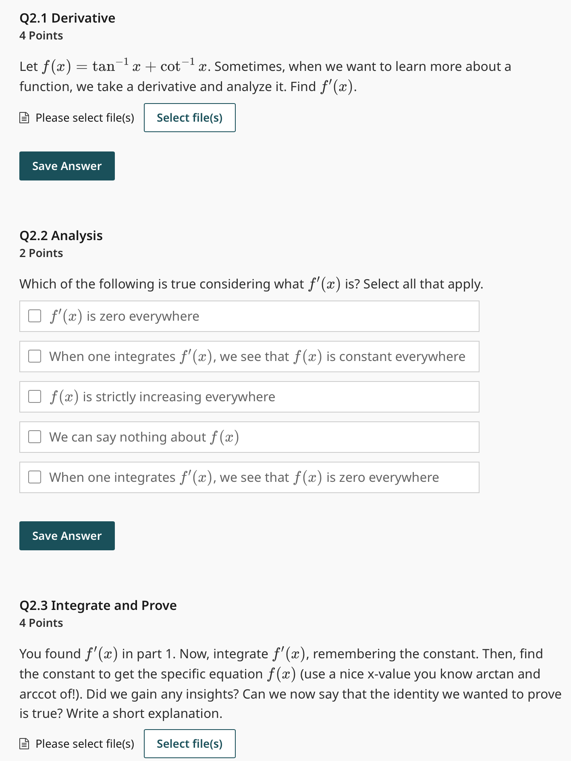Check that integrating shows f(x) is constant everywhere
This screenshot has width=571, height=761.
point(35,356)
